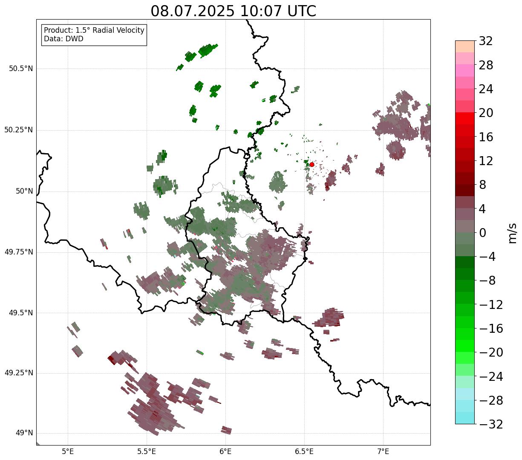The image size is (522, 460).
Task: Select the colorbar tick value positive 8
Action: coord(482,185)
